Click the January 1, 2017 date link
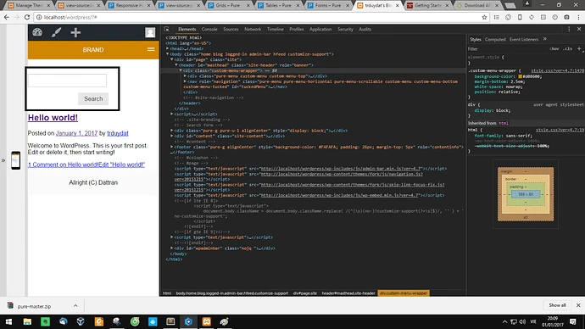This screenshot has width=585, height=329. pyautogui.click(x=76, y=133)
